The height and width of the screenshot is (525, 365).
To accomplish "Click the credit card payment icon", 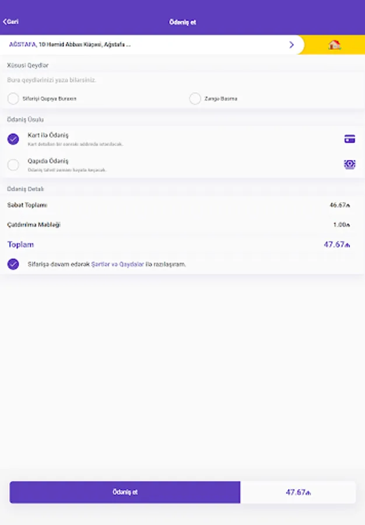I will point(350,139).
